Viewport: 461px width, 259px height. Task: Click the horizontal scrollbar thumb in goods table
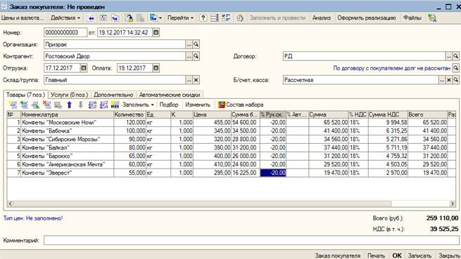[202, 204]
